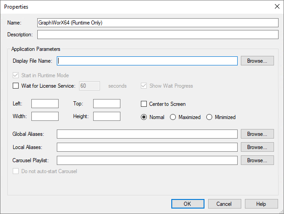Select the Width input box
The height and width of the screenshot is (214, 284).
point(45,116)
